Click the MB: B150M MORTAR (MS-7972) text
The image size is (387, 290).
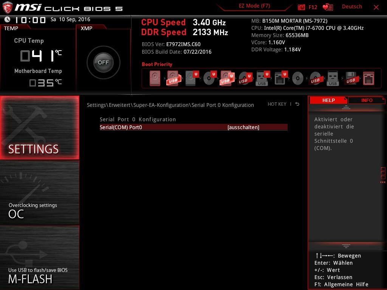[x=289, y=21]
